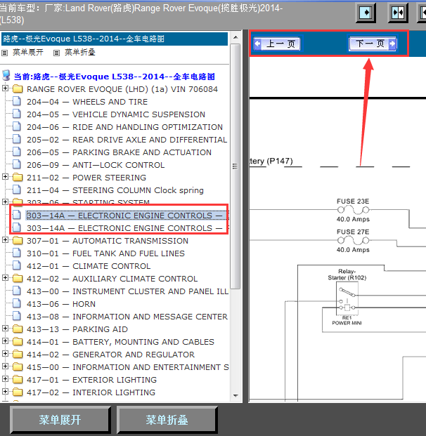The height and width of the screenshot is (436, 426).
Task: Expand 414—01 BATTERY, MOUNTING AND CABLES node
Action: [x=5, y=341]
